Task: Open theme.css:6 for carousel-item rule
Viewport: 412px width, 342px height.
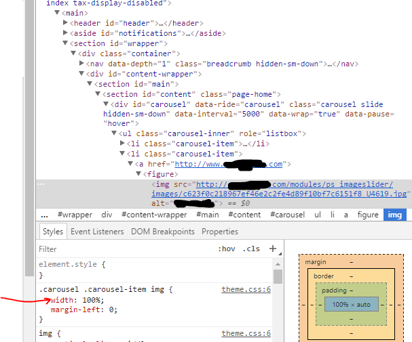Action: (x=246, y=289)
